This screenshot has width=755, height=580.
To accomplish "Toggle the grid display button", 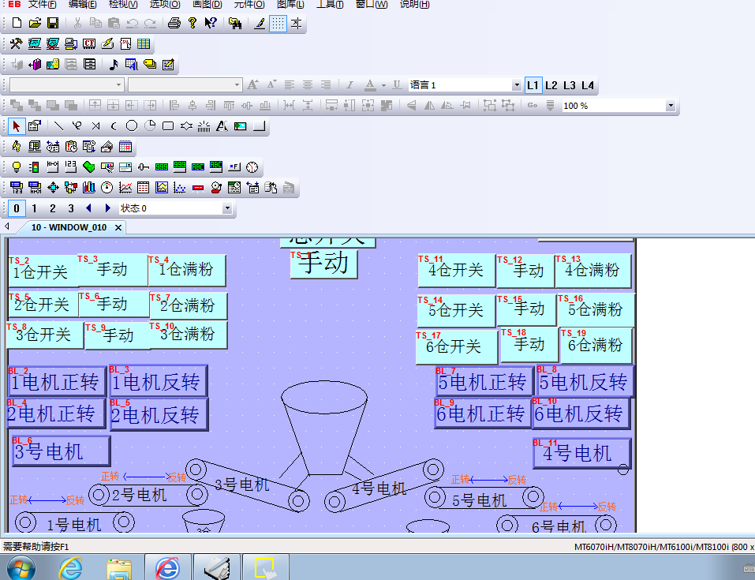I will tap(278, 23).
